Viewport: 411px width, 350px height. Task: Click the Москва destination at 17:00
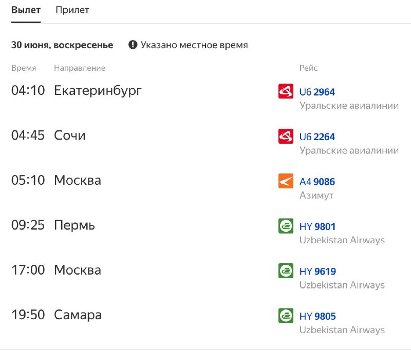(78, 270)
